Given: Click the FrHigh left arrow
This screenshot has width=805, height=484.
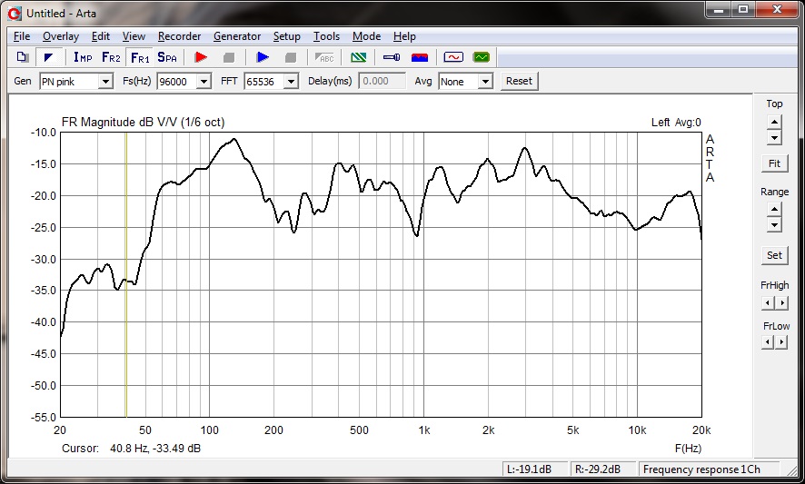Looking at the screenshot, I should coord(768,302).
